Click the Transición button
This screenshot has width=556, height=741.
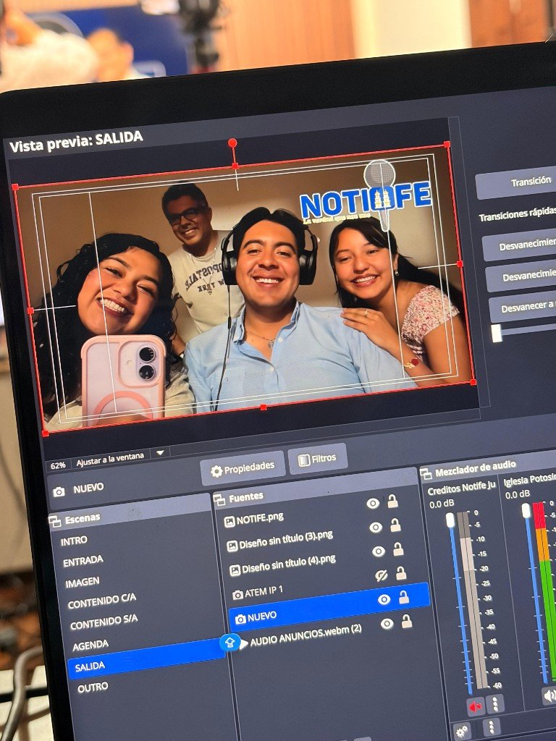pyautogui.click(x=516, y=182)
